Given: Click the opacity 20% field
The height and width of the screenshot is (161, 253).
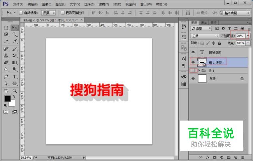Looking at the screenshot, I should pos(241,36).
